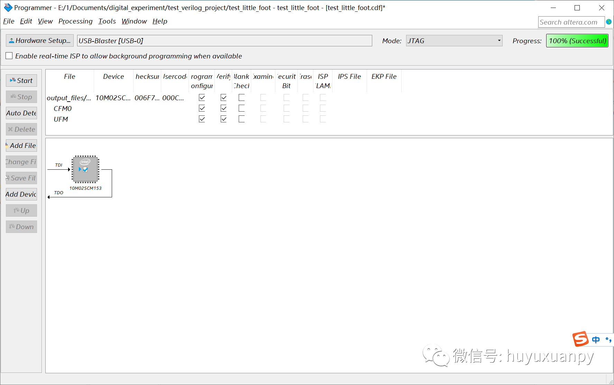Open the File menu
Viewport: 614px width, 385px height.
point(9,21)
